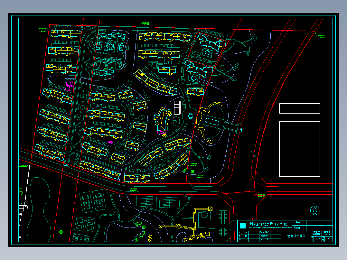
Task: Click the green elevation label at top center
Action: pos(145,23)
